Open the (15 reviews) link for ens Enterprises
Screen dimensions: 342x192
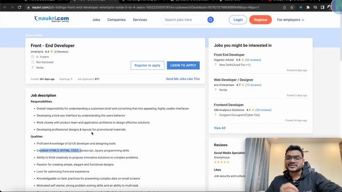pos(253,85)
